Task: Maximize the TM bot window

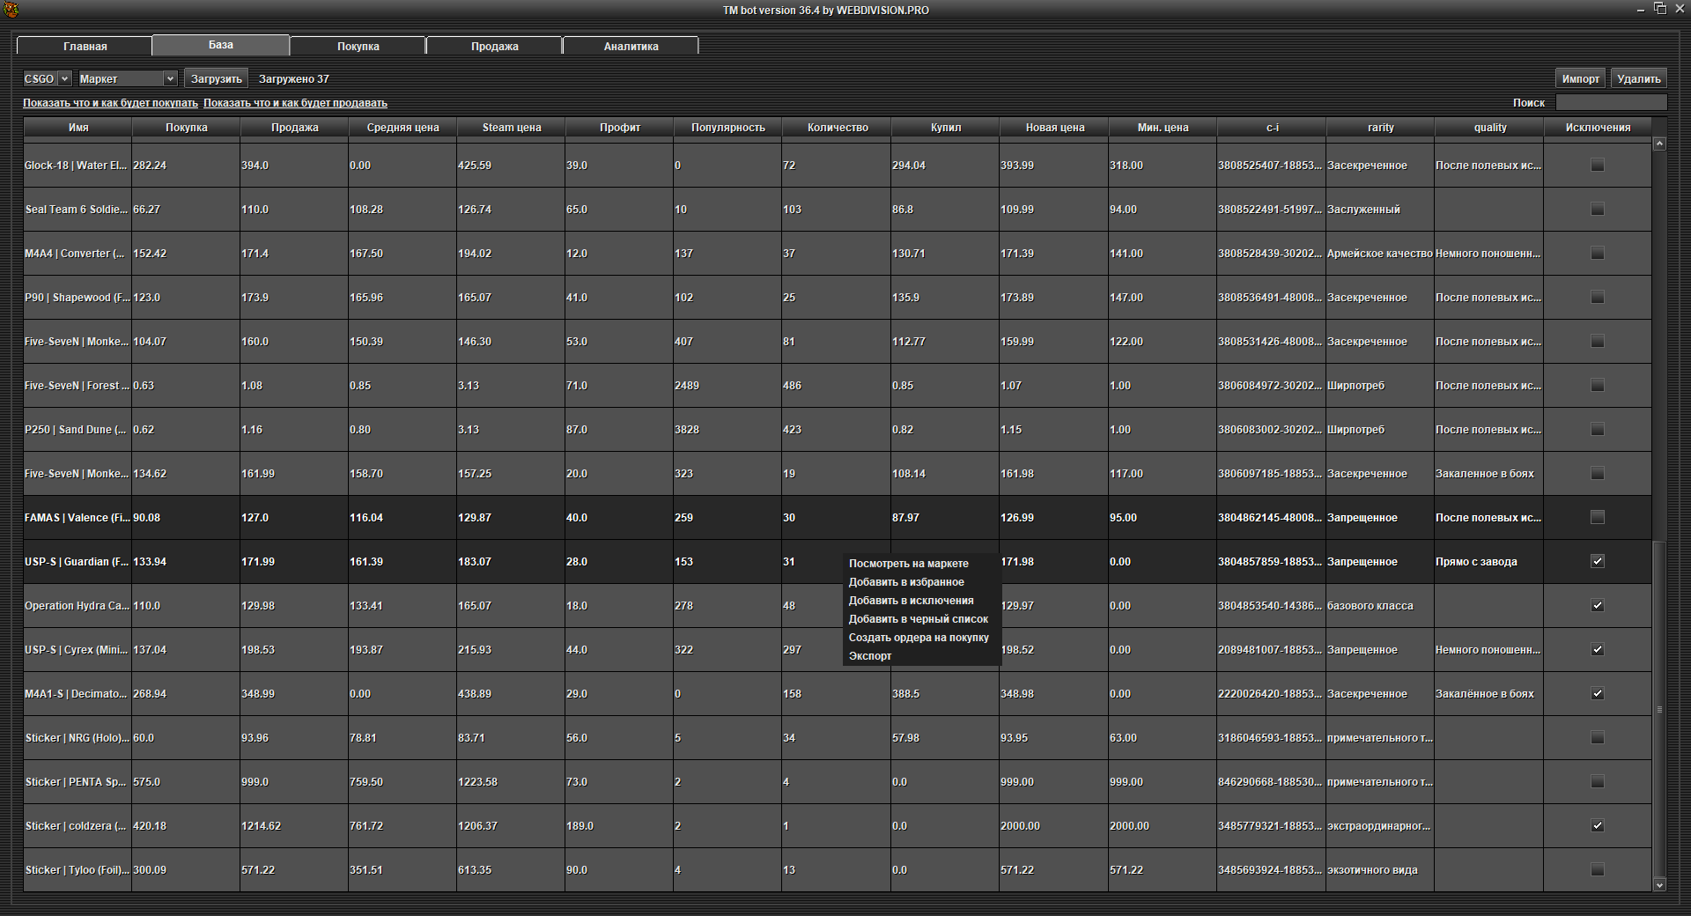Action: [1660, 9]
